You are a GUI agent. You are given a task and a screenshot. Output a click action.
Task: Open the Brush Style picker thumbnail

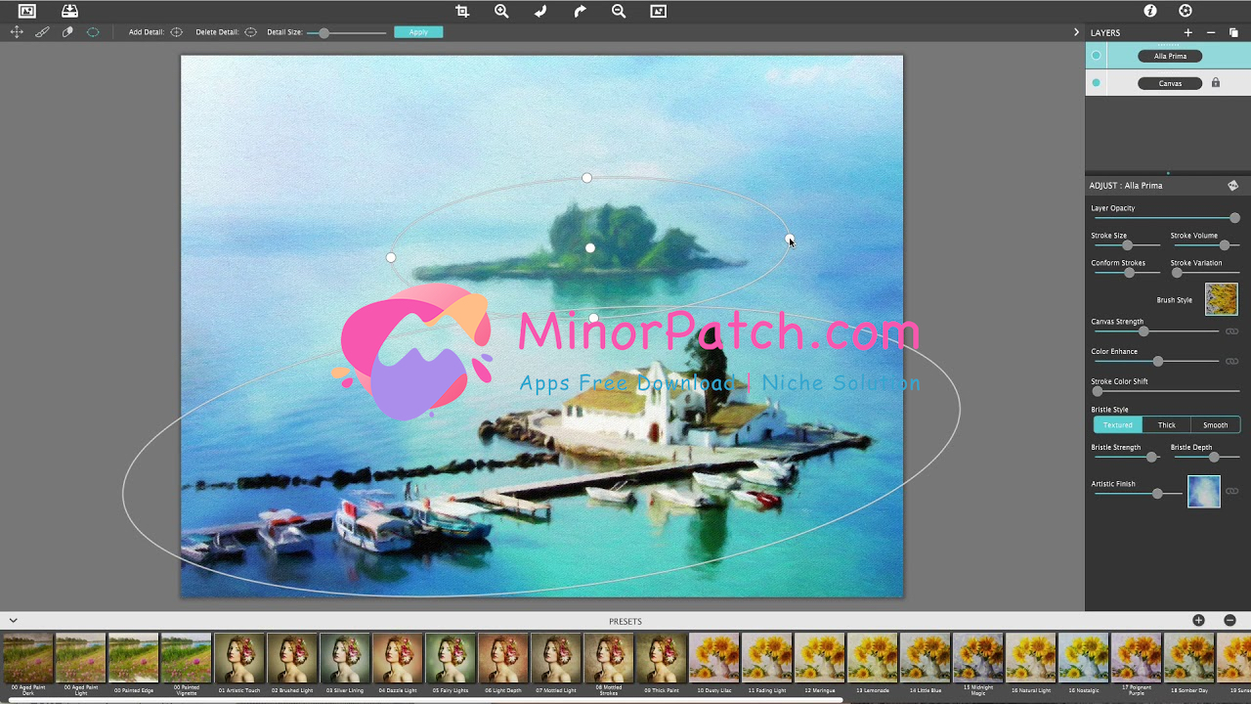tap(1222, 299)
